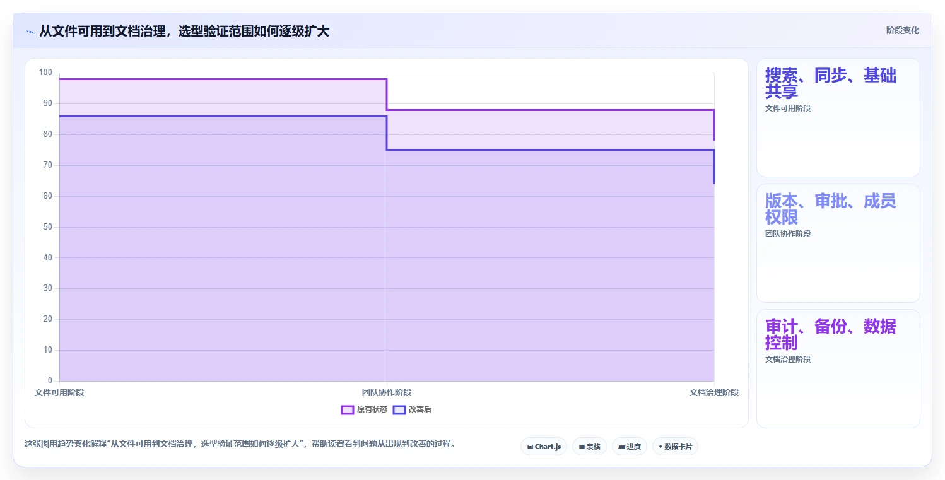Open the 搜索、同步、基础共享 card
Image resolution: width=945 pixels, height=480 pixels.
[838, 117]
